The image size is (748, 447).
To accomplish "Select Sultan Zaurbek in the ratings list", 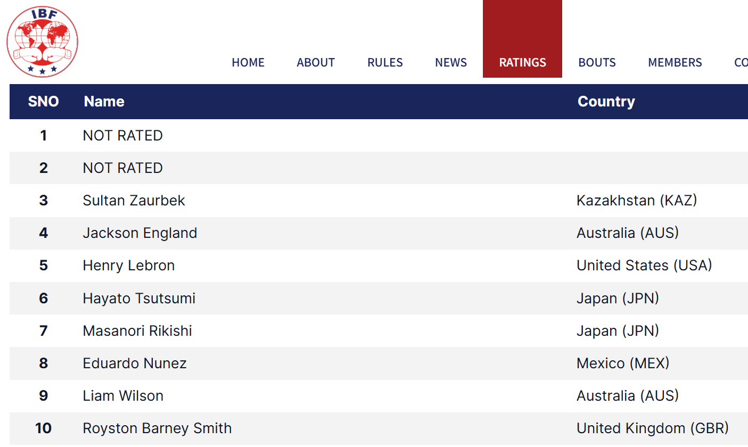I will pos(134,201).
